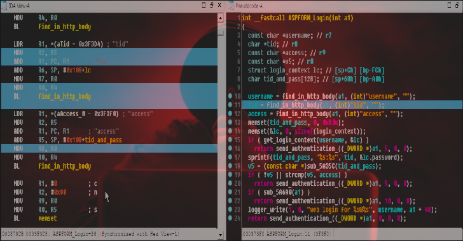Select the Pseudocode-A tab title
Image resolution: width=463 pixels, height=241 pixels.
tap(249, 6)
